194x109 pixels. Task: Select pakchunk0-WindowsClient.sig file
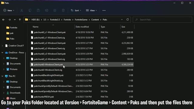coord(82,70)
